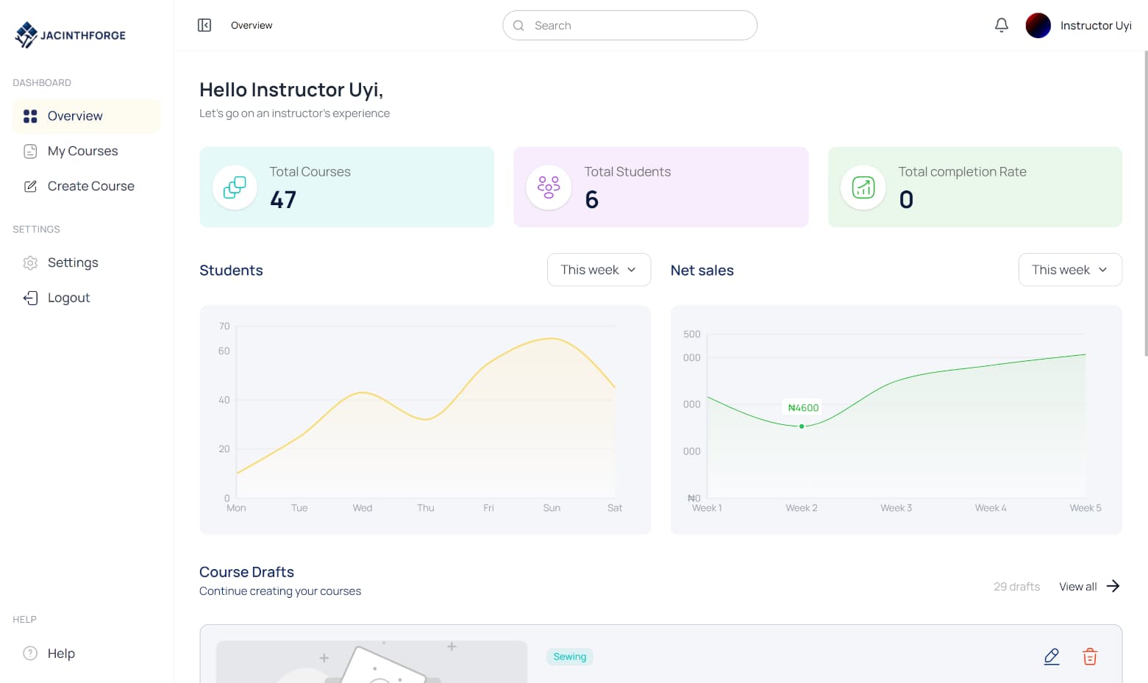Open notifications bell

click(x=1002, y=26)
